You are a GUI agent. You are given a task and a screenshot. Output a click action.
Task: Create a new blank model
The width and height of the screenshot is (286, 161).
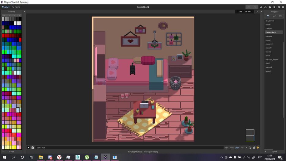point(274,7)
